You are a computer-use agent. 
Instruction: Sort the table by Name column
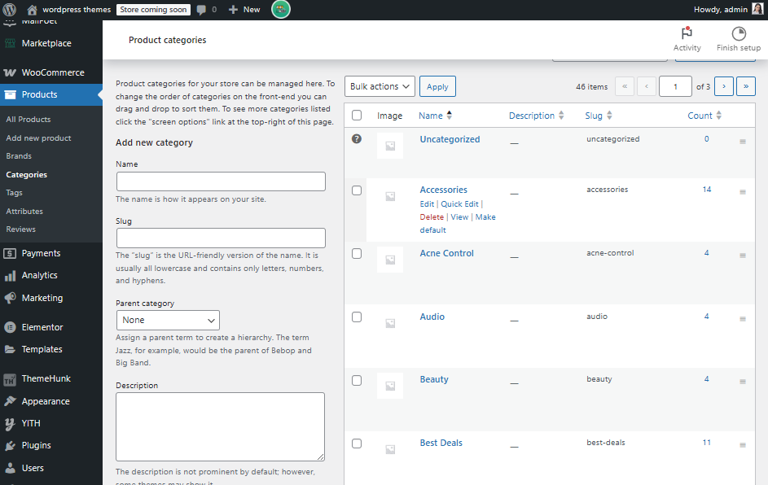click(435, 116)
